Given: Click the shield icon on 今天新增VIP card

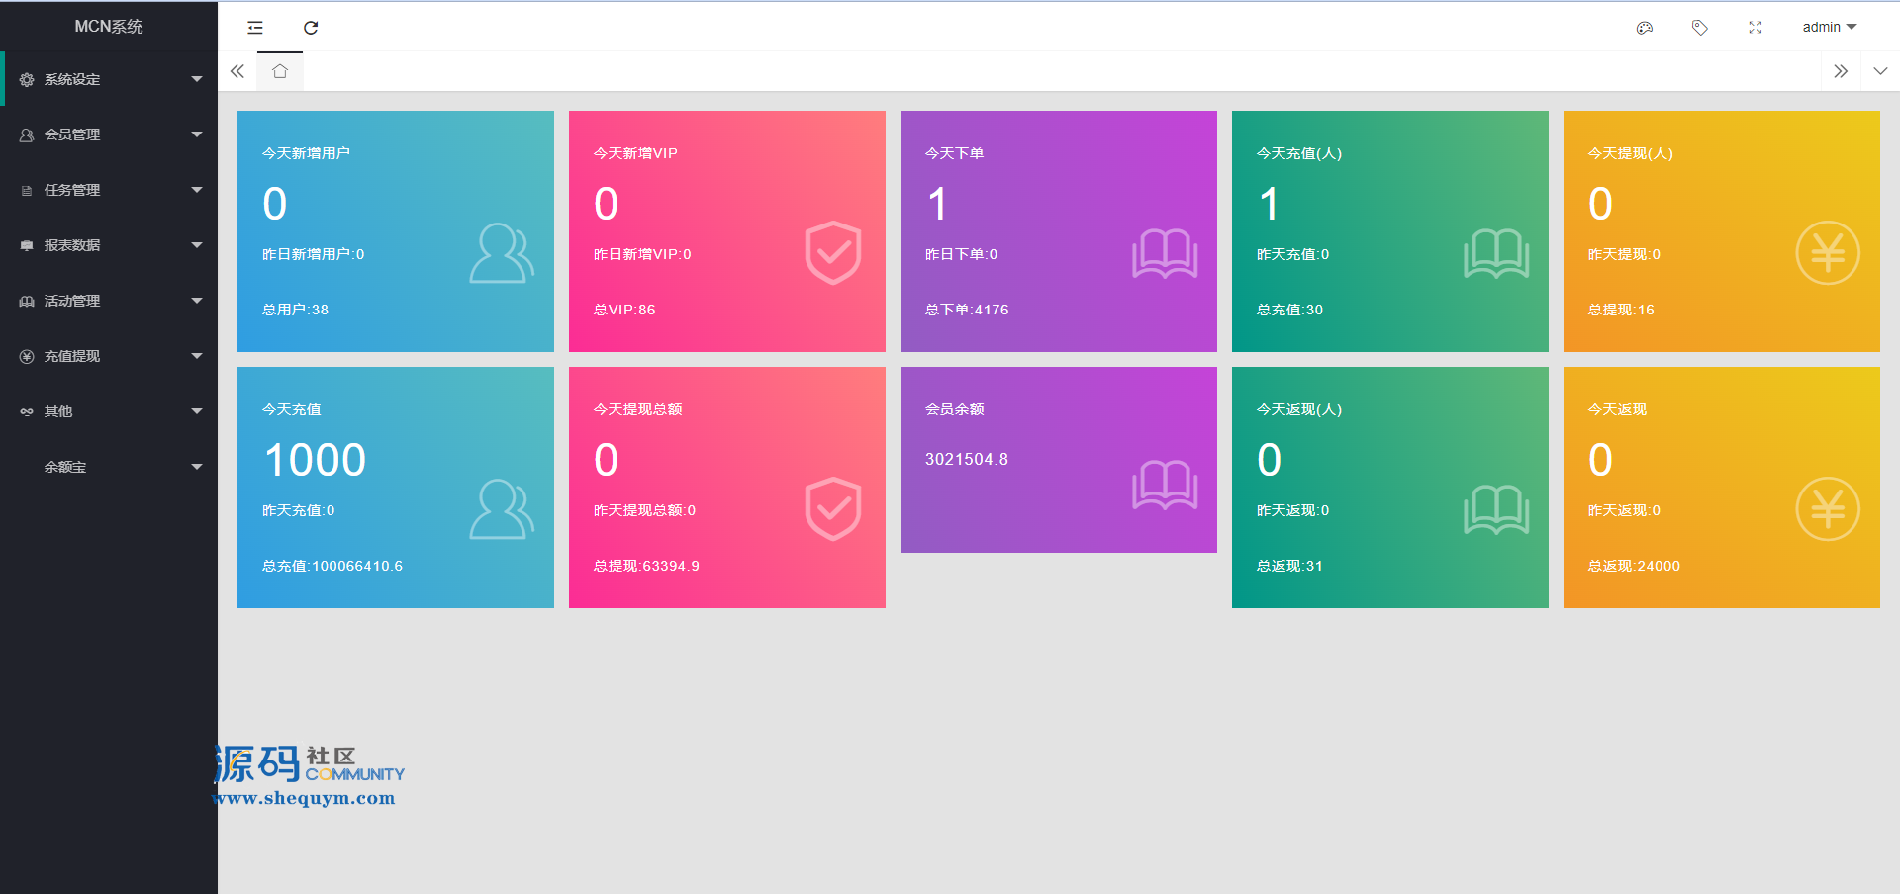Looking at the screenshot, I should pyautogui.click(x=833, y=253).
